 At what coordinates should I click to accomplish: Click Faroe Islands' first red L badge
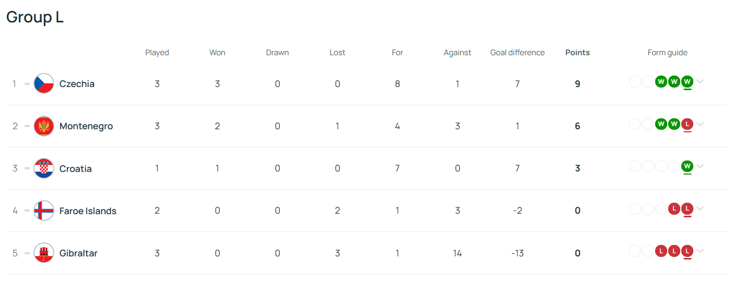[674, 209]
